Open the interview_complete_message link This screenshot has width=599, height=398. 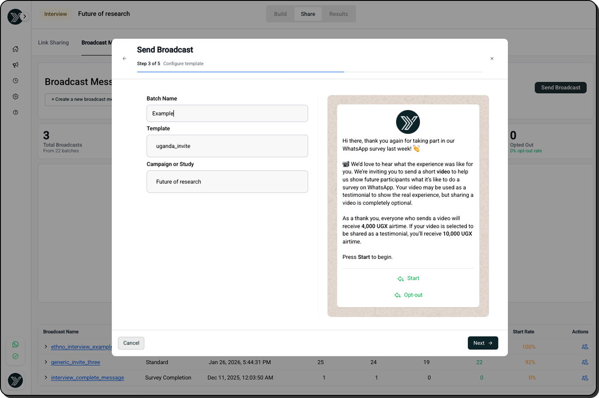coord(87,377)
